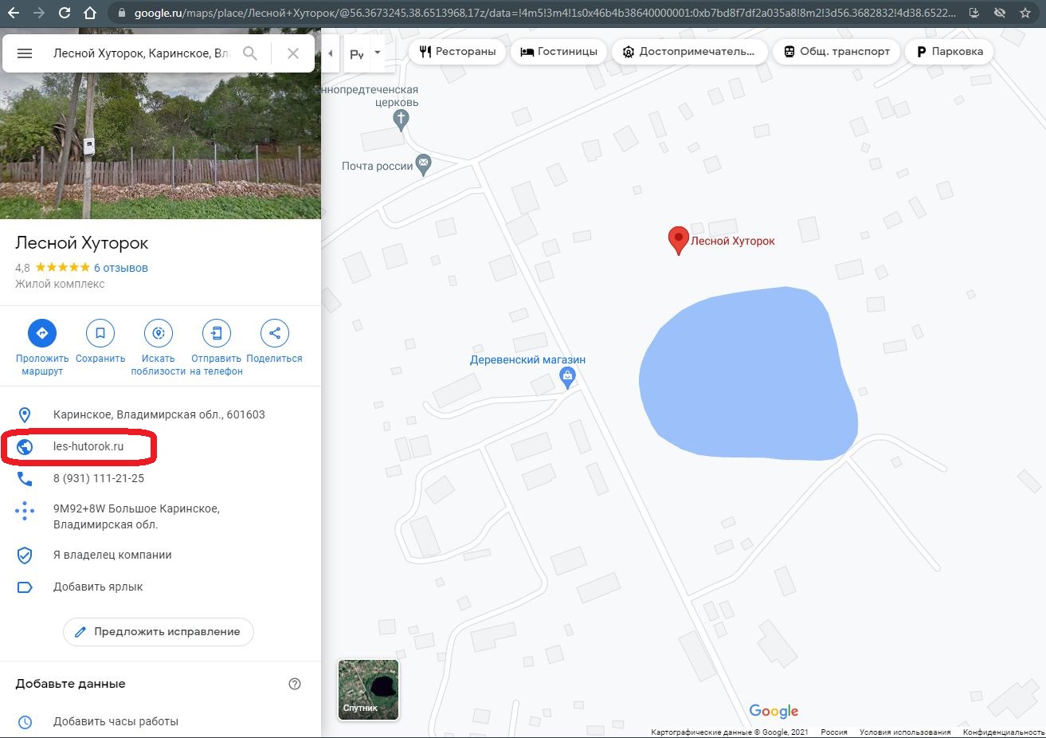Image resolution: width=1046 pixels, height=738 pixels.
Task: Click Искать поблизости nearby icon
Action: pyautogui.click(x=159, y=333)
